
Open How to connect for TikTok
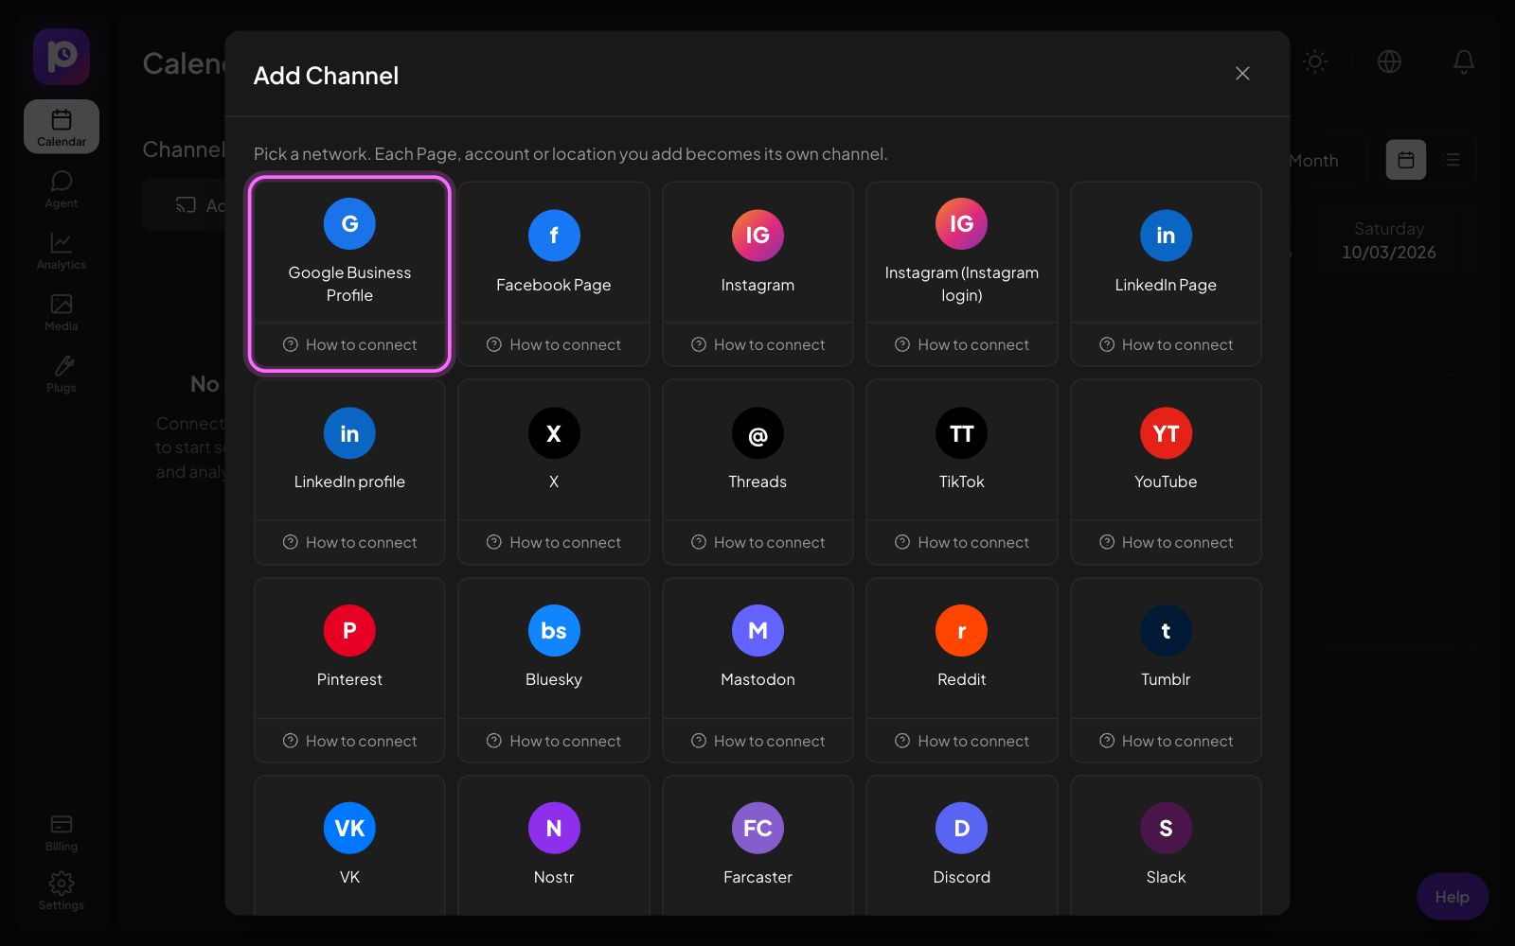[x=961, y=542]
